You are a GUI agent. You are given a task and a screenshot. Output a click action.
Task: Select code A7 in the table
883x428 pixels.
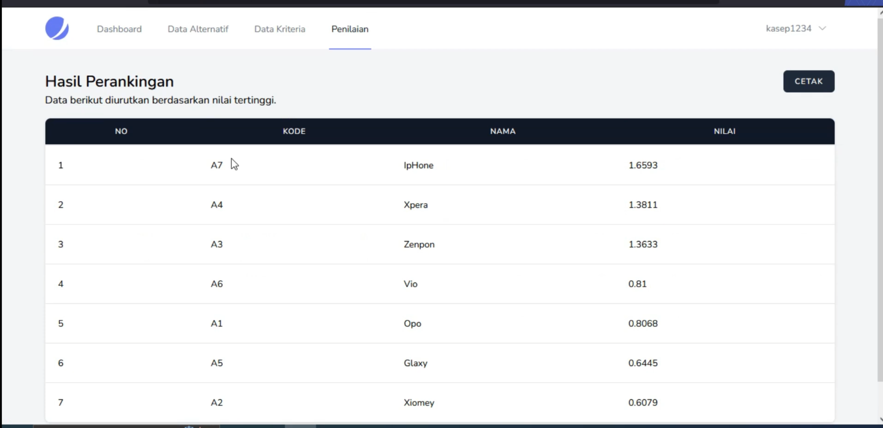click(x=217, y=165)
